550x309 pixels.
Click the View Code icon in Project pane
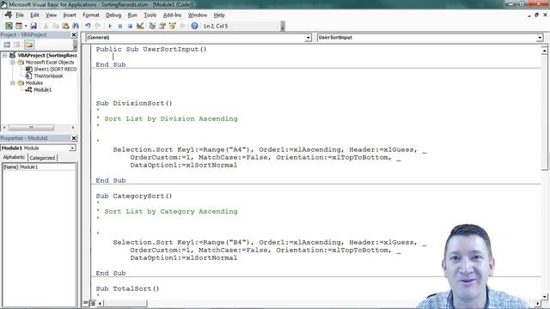point(7,45)
